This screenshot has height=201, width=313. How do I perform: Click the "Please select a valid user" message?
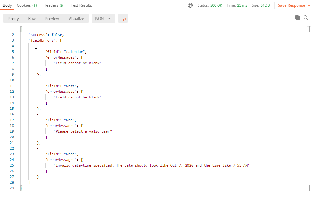click(83, 131)
